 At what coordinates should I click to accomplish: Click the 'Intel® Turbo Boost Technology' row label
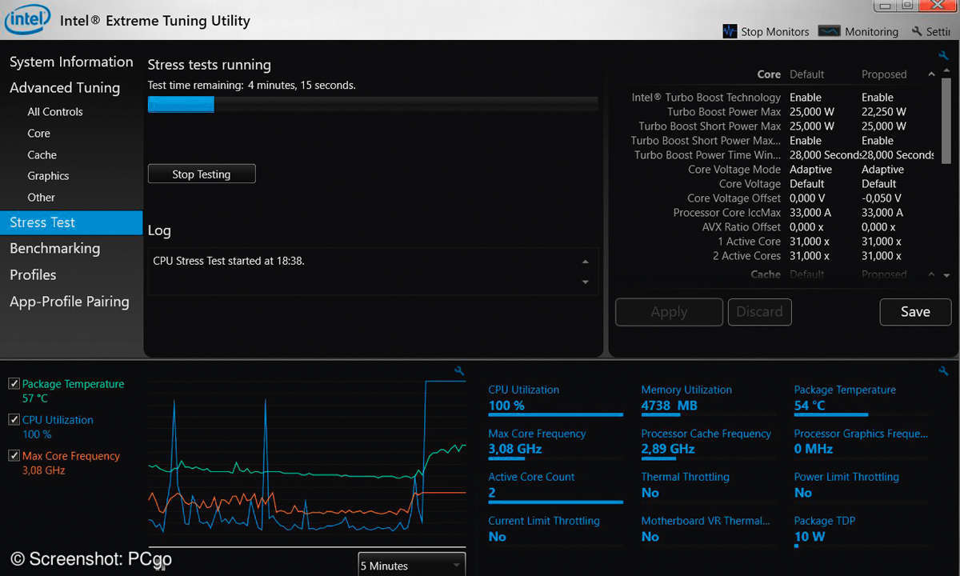point(706,98)
